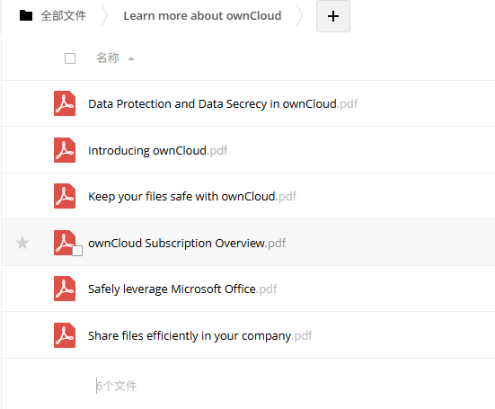Click the Introducing ownCloud PDF icon
The image size is (495, 409).
[x=65, y=150]
